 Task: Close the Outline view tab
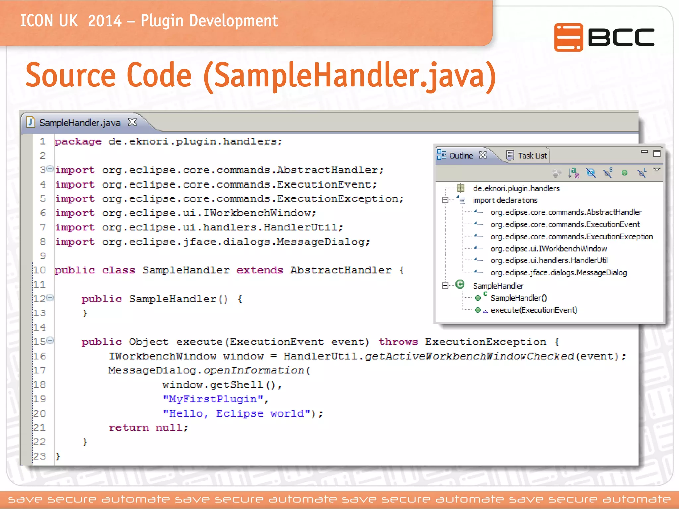click(483, 155)
